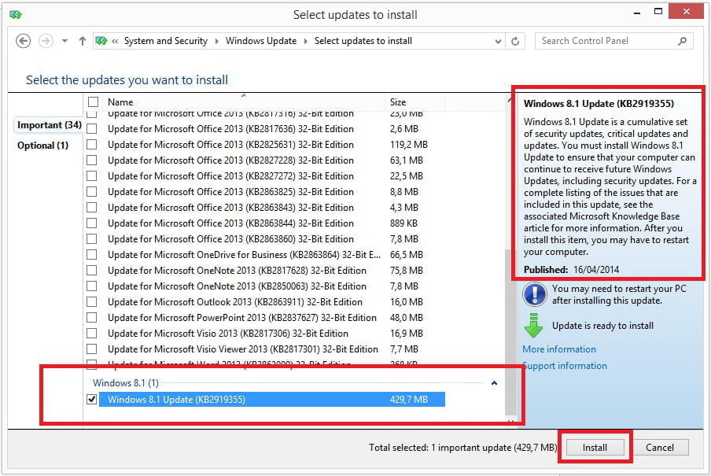
Task: Click Windows Update breadcrumb
Action: 261,41
